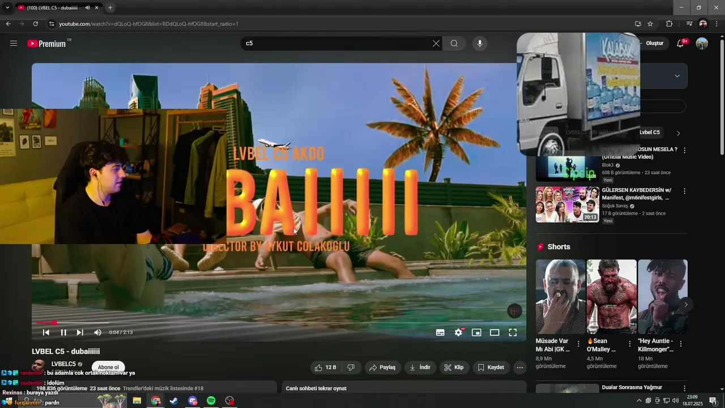Select the Lvbel C5 filter chip
Viewport: 725px width, 408px height.
coord(650,133)
